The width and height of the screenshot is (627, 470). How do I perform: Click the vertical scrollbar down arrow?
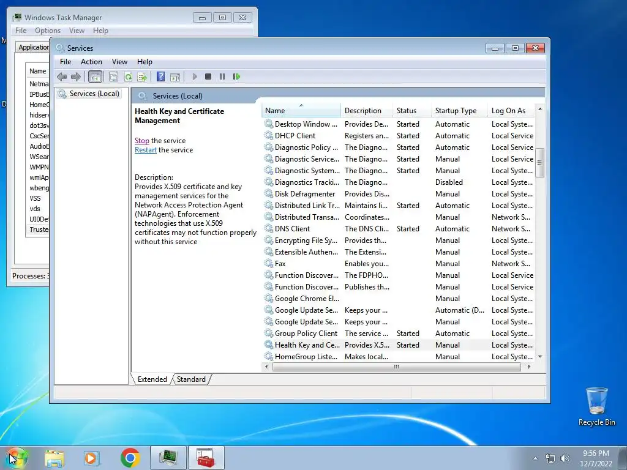pyautogui.click(x=540, y=357)
